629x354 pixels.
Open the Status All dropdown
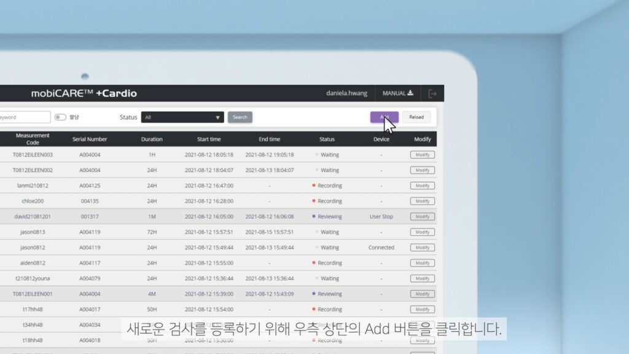point(182,117)
